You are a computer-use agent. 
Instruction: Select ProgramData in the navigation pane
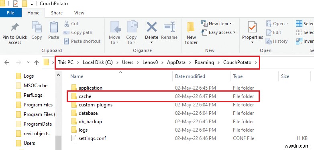(37, 124)
